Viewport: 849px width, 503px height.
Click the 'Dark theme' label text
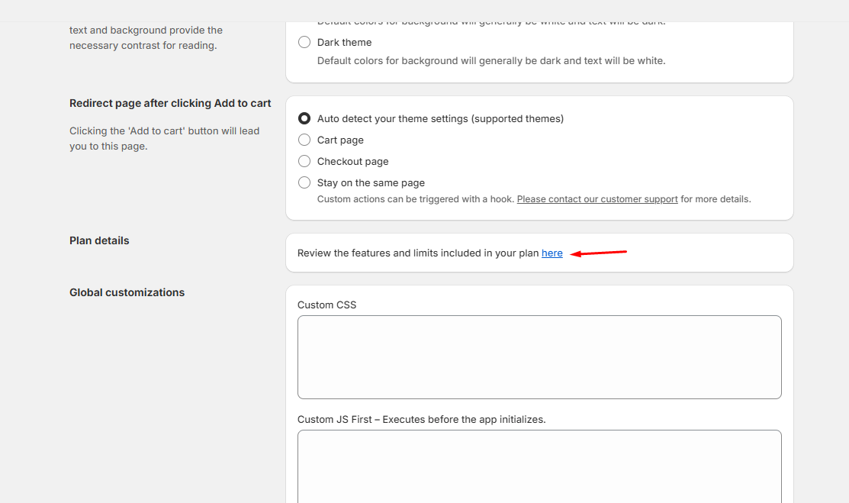[x=344, y=43]
